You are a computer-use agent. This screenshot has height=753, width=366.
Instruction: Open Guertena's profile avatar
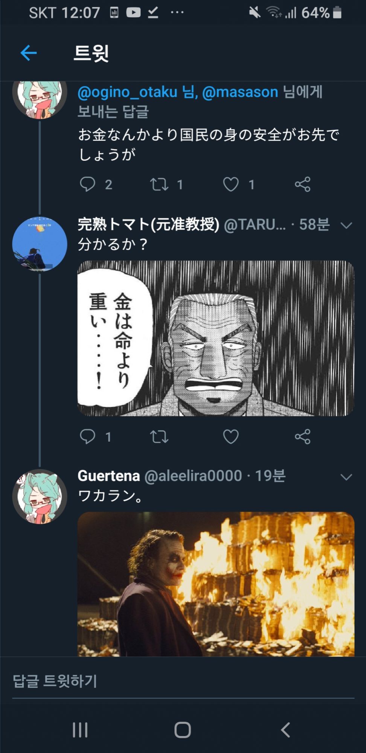(40, 496)
